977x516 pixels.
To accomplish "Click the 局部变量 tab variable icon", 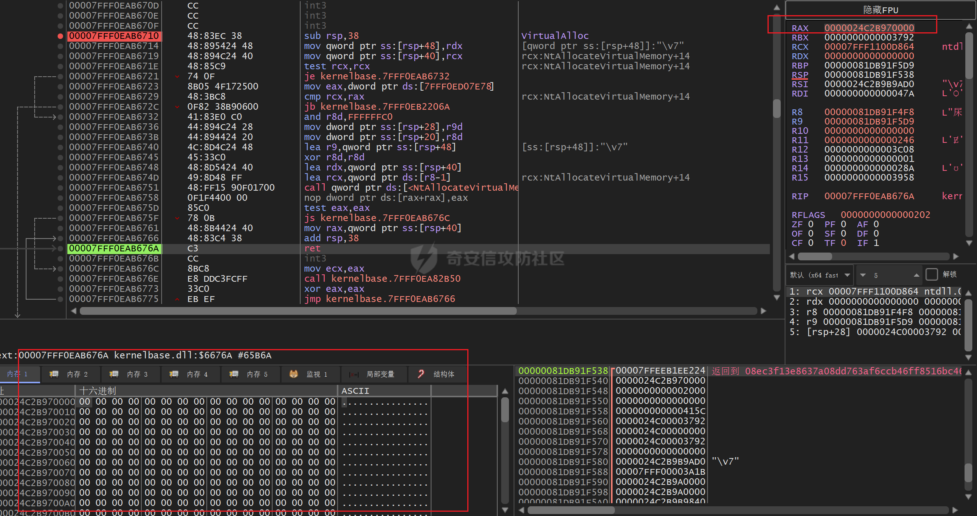I will (x=354, y=374).
